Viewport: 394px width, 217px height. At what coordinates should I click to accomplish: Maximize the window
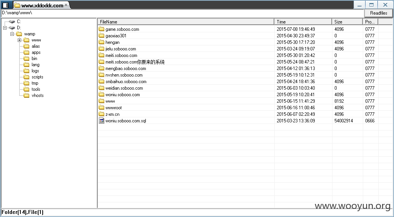point(372,5)
